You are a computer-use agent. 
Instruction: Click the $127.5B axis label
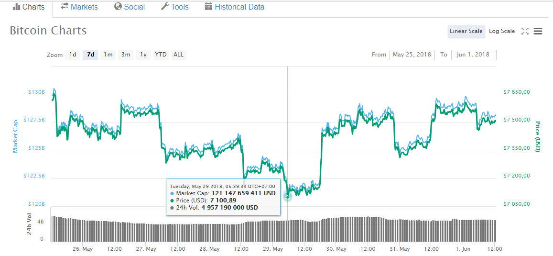34,120
